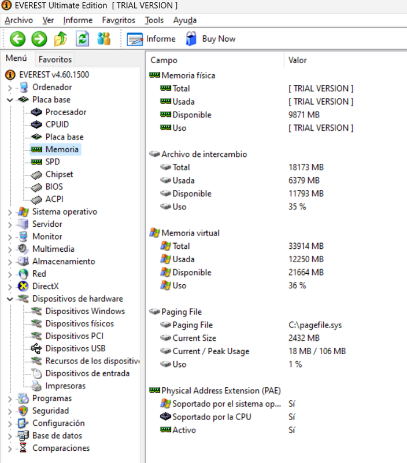
Task: Select the Memoria tree item
Action: pyautogui.click(x=62, y=149)
